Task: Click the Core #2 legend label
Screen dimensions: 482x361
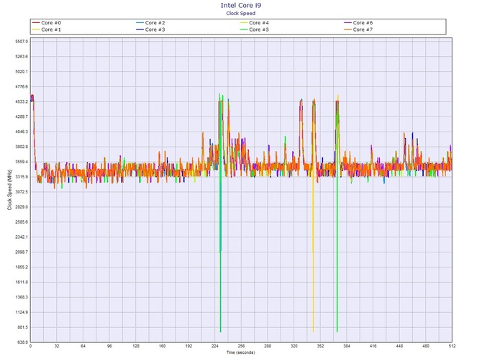Action: click(155, 23)
